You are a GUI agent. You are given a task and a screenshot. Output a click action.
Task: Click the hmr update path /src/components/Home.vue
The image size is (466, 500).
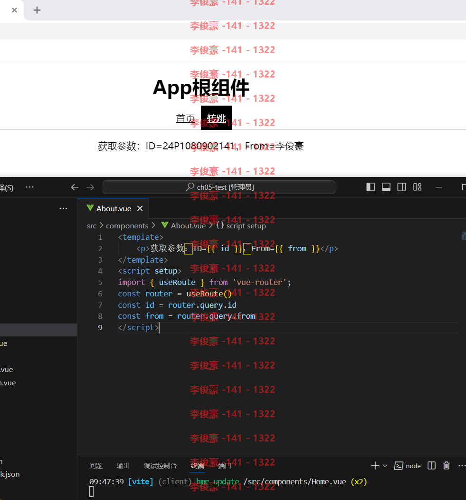point(295,481)
